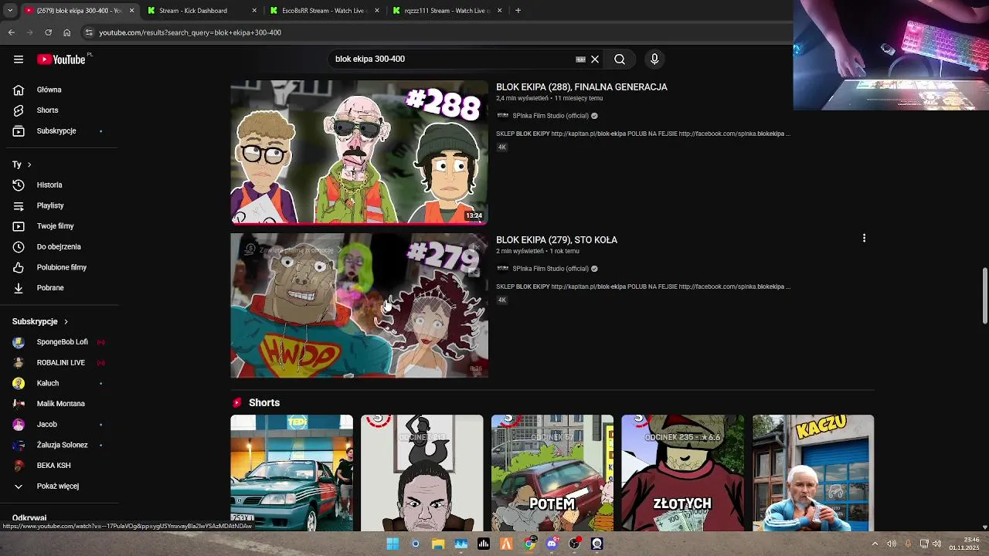This screenshot has height=556, width=989.
Task: Open a new browser tab
Action: pyautogui.click(x=518, y=11)
